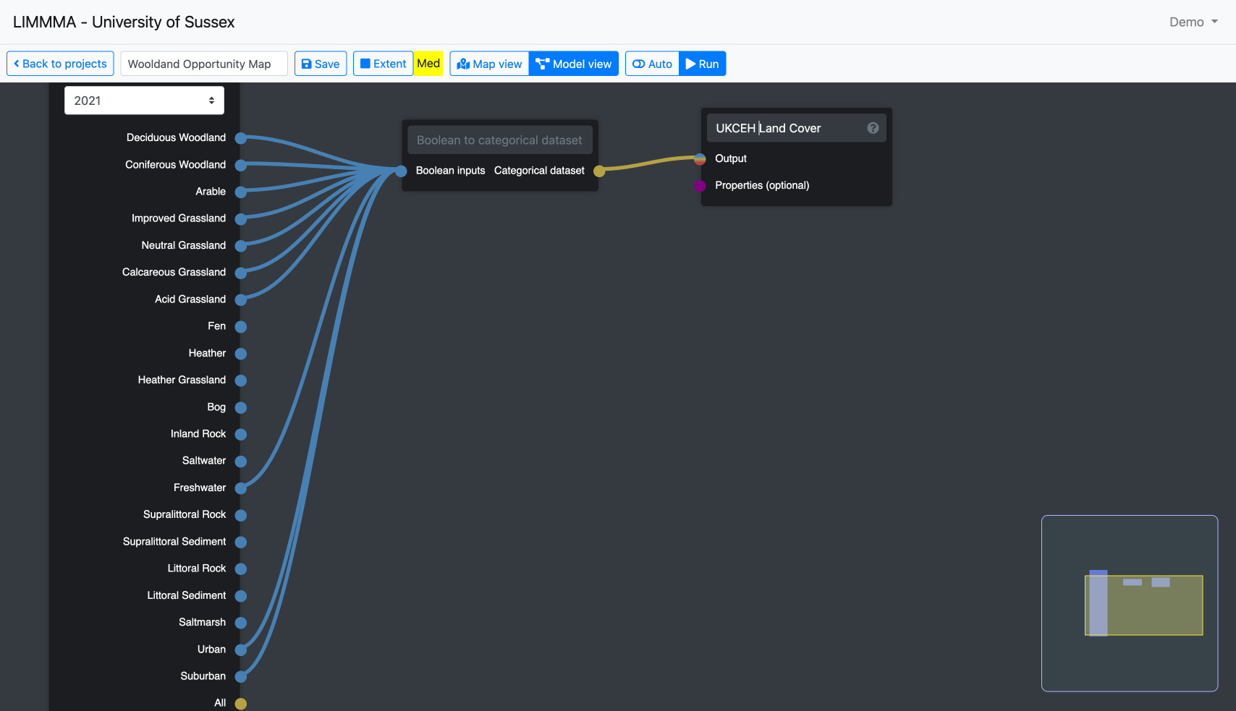Click the yellow All output socket
The height and width of the screenshot is (711, 1236).
(x=241, y=704)
